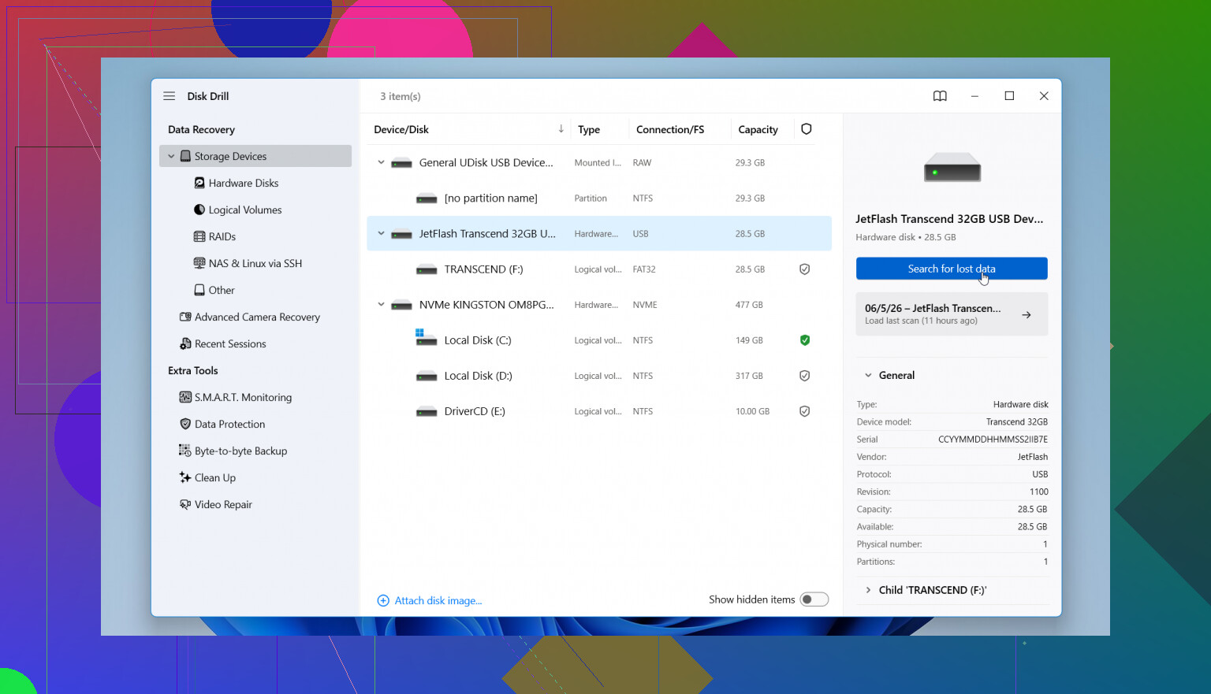Open the hamburger menu next to Disk Drill

tap(169, 96)
